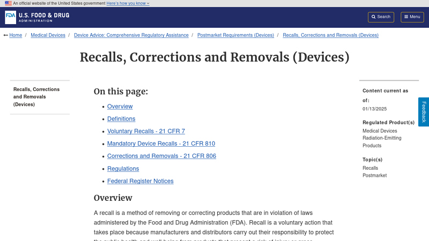The image size is (429, 241).
Task: Select Recalls, Corrections and Removals sidebar item
Action: point(36,97)
